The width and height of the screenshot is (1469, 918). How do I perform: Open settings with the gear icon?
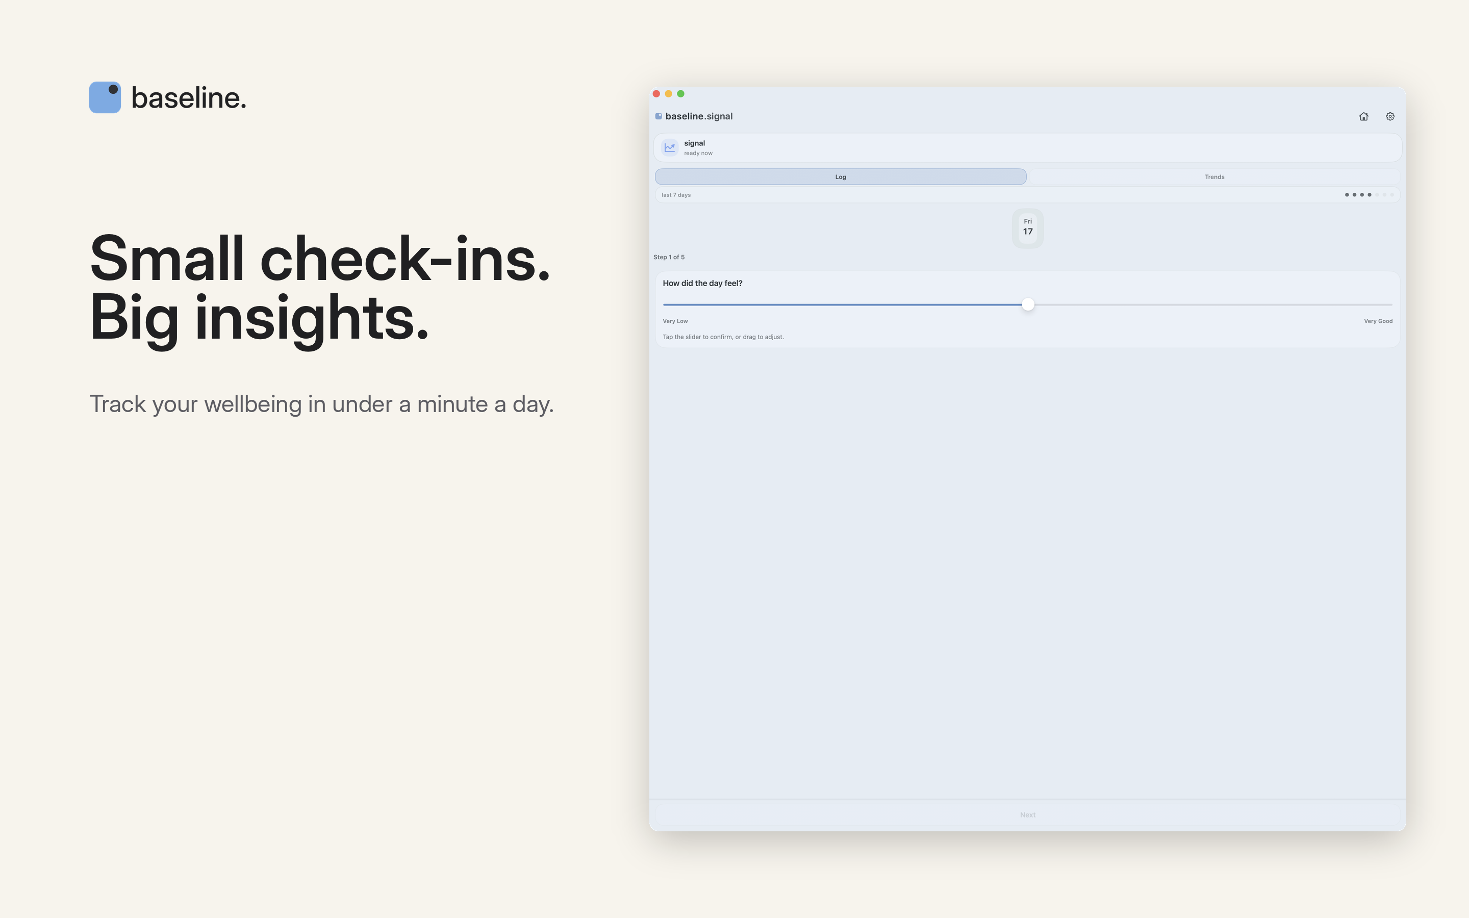pos(1389,116)
